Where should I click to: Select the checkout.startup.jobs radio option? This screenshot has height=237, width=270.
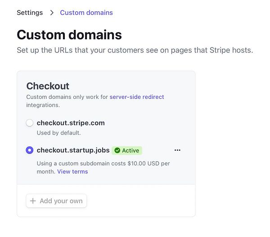(x=29, y=150)
